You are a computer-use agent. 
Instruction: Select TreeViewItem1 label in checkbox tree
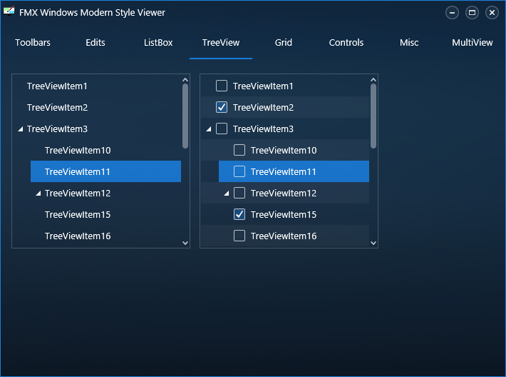(263, 86)
